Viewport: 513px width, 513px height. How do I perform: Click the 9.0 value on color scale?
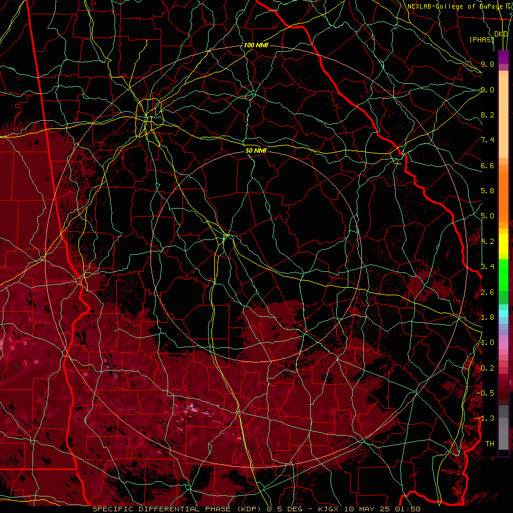point(487,89)
